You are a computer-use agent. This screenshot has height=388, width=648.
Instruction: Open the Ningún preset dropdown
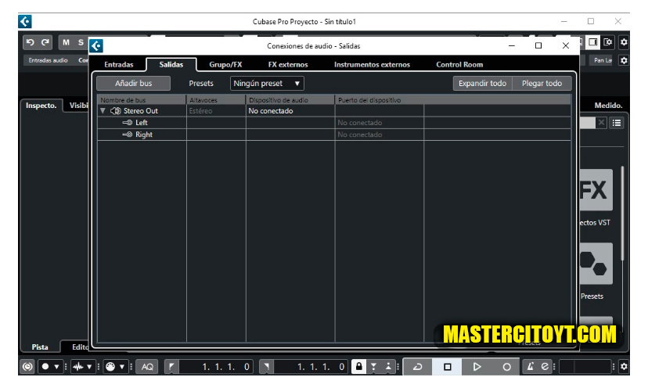(x=267, y=83)
